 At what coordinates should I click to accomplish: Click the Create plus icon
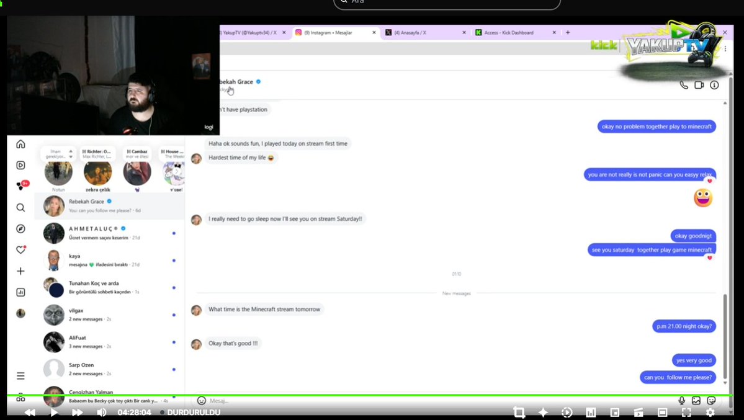coord(20,271)
